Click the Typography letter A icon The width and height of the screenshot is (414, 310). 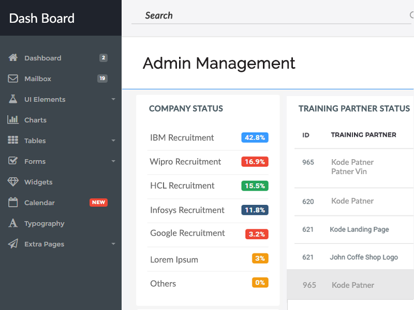tap(13, 223)
